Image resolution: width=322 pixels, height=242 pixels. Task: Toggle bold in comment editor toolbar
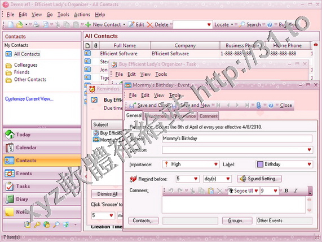(x=286, y=191)
